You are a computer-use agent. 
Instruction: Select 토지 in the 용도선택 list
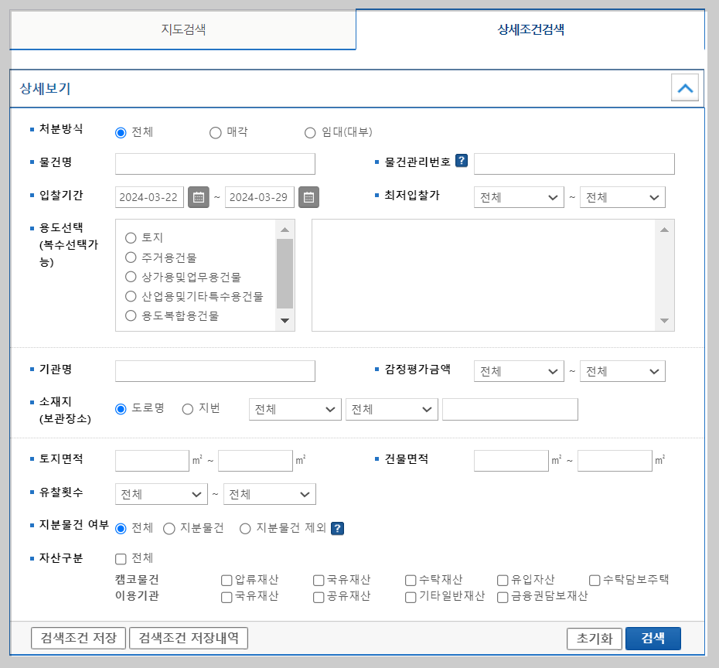(131, 238)
